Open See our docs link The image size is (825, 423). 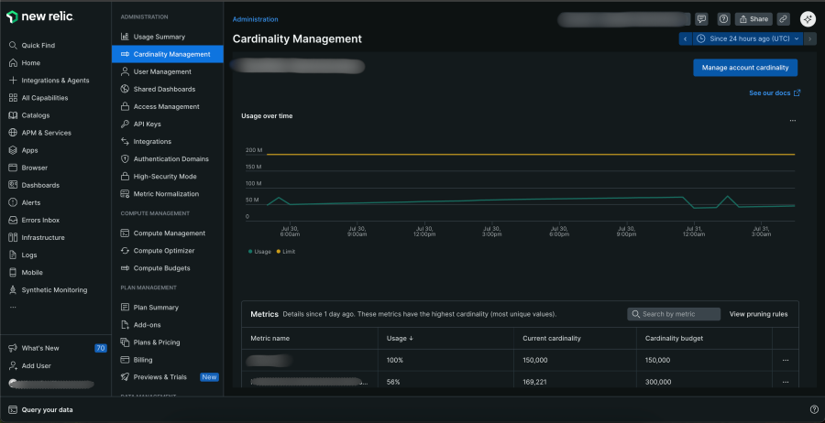click(x=775, y=93)
